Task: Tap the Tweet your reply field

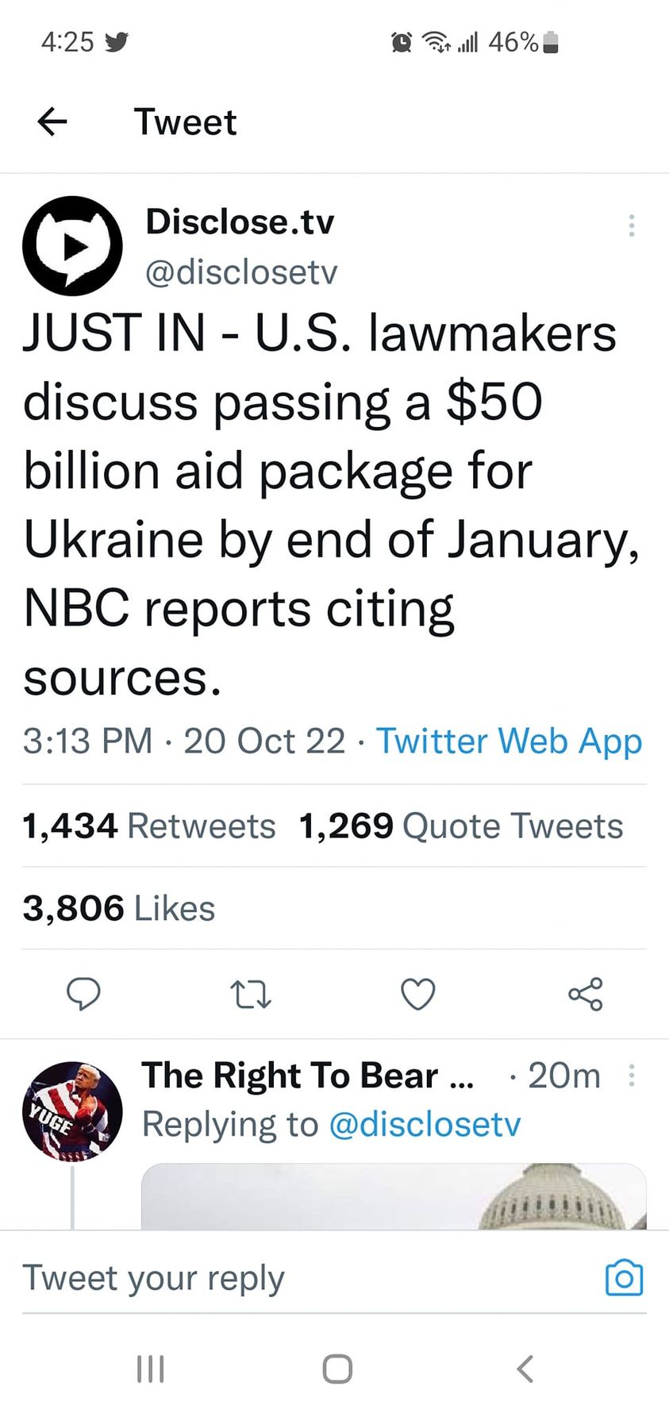Action: (302, 1278)
